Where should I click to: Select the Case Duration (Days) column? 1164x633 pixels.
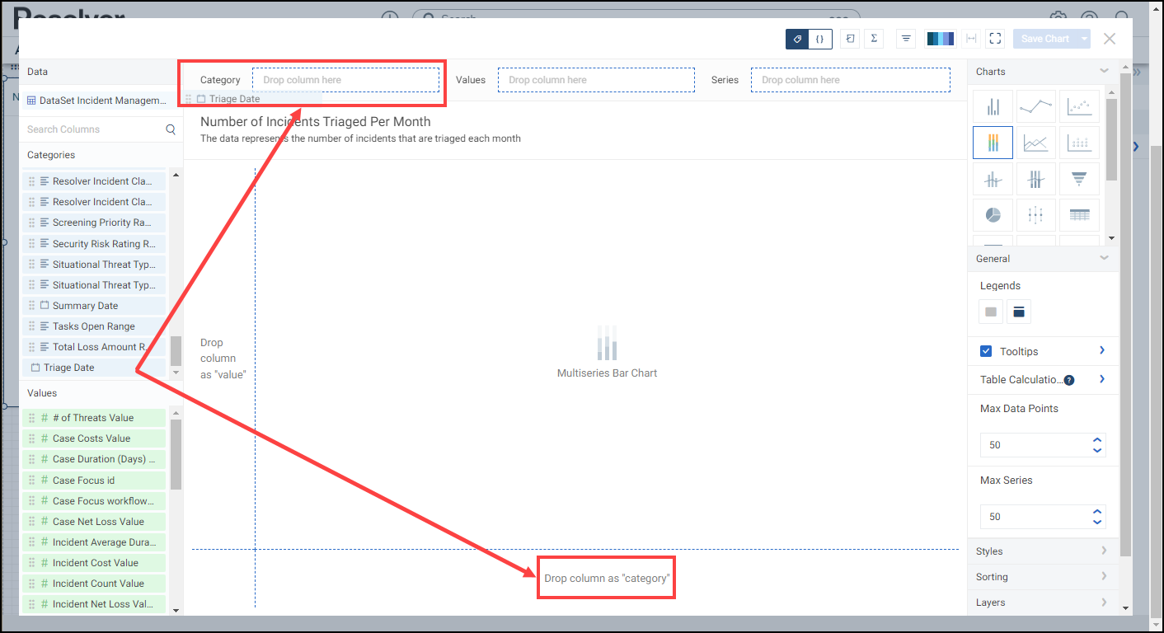click(x=94, y=459)
